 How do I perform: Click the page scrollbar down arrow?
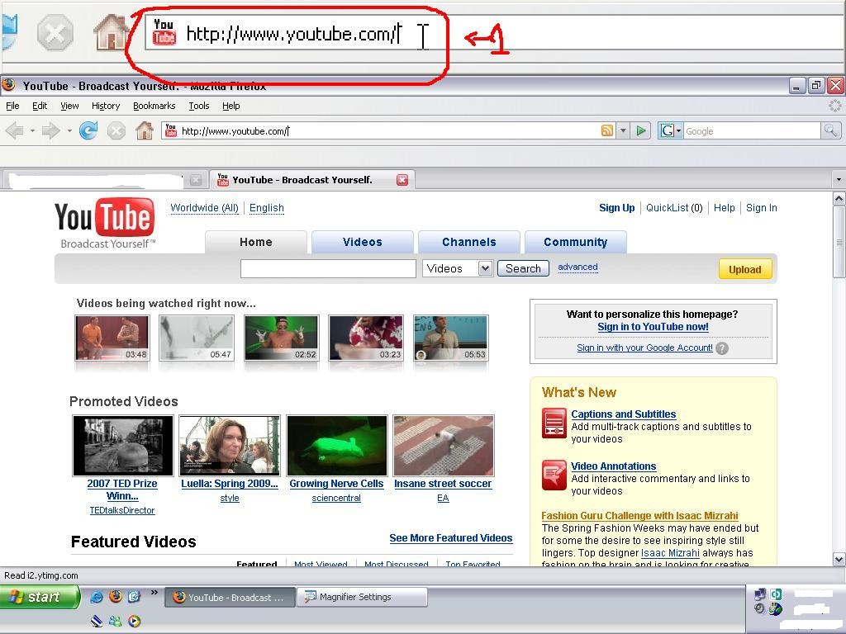coord(839,559)
